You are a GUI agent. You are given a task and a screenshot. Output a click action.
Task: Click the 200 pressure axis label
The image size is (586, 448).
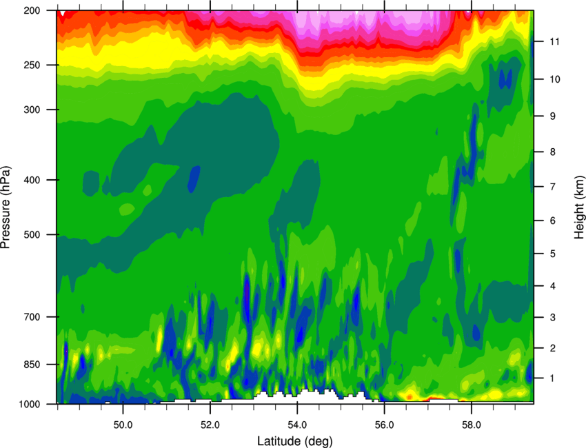tap(32, 10)
